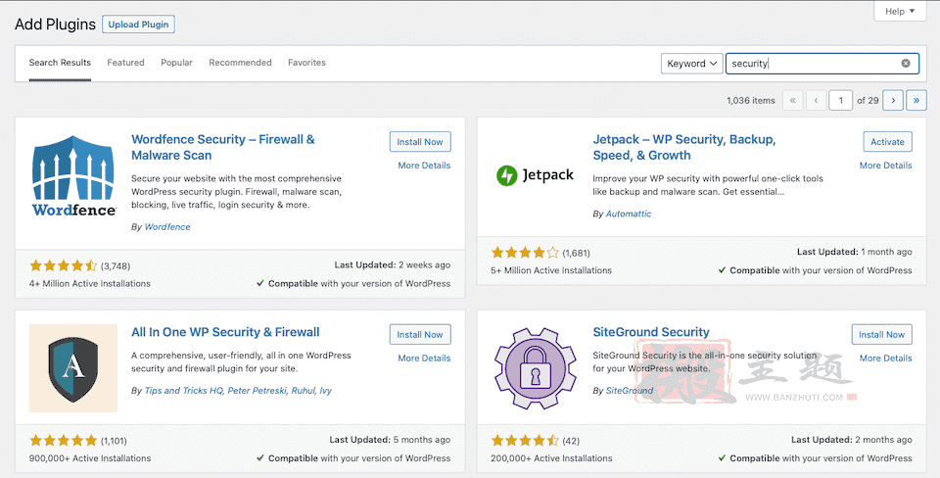
Task: Click the Upload Plugin button
Action: 138,24
